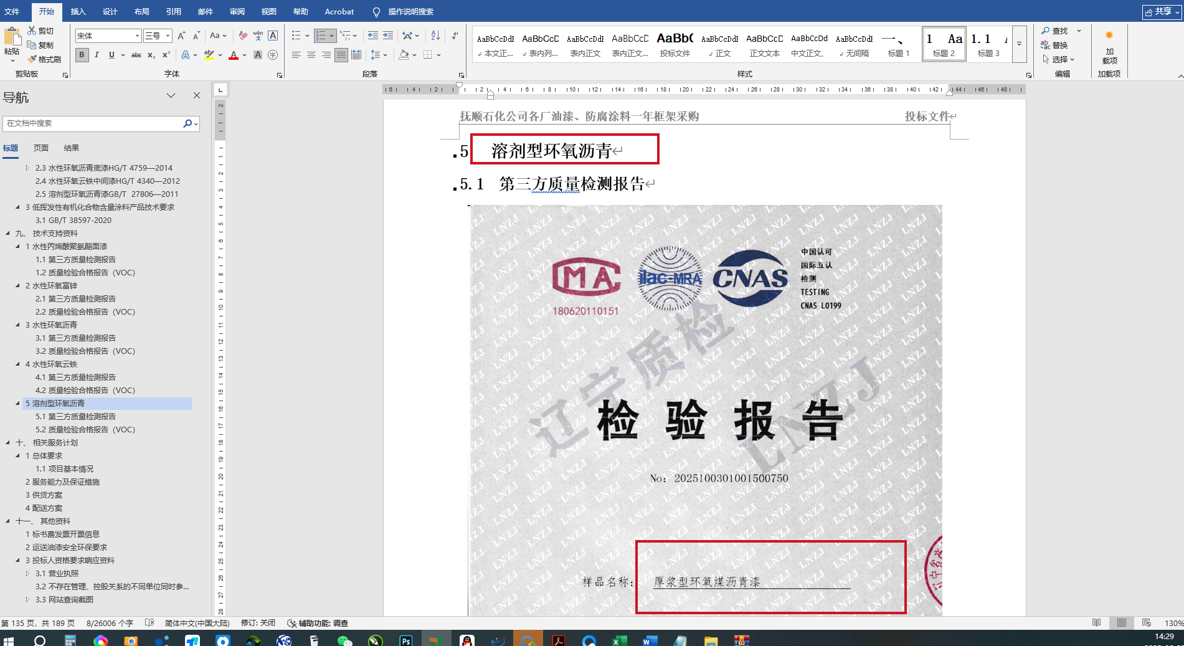Center the paragraph text

[x=311, y=55]
